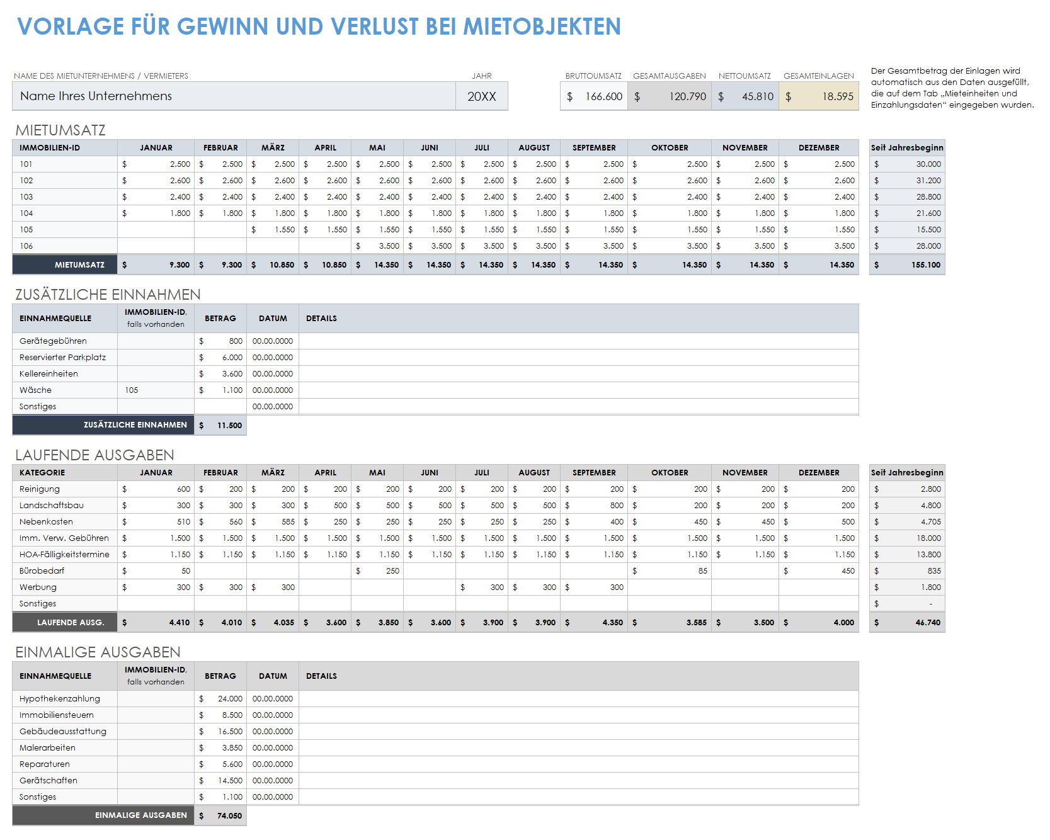Select the Gebäudeausstattung amount 16.500
Image resolution: width=1050 pixels, height=840 pixels.
point(220,732)
